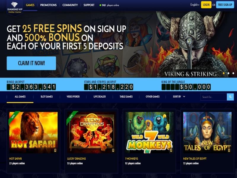The width and height of the screenshot is (237, 178).
Task: Click the Free Sign-Up button
Action: click(225, 5)
